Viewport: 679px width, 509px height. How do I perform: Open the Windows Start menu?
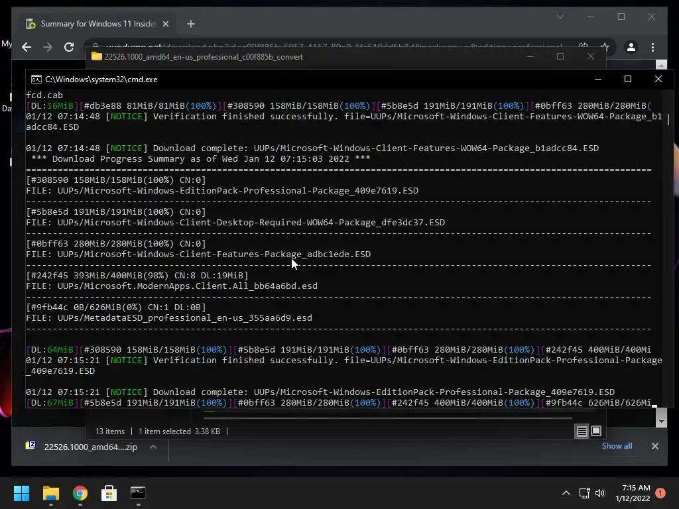point(21,493)
